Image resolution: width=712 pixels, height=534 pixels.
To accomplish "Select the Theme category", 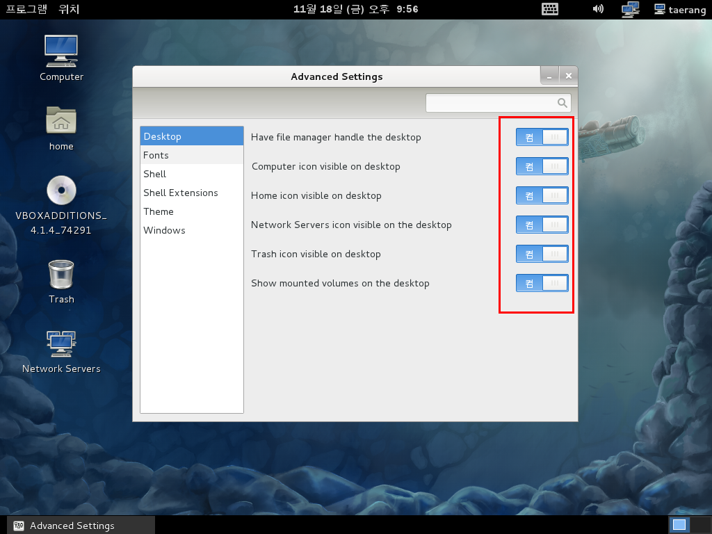I will click(x=192, y=211).
